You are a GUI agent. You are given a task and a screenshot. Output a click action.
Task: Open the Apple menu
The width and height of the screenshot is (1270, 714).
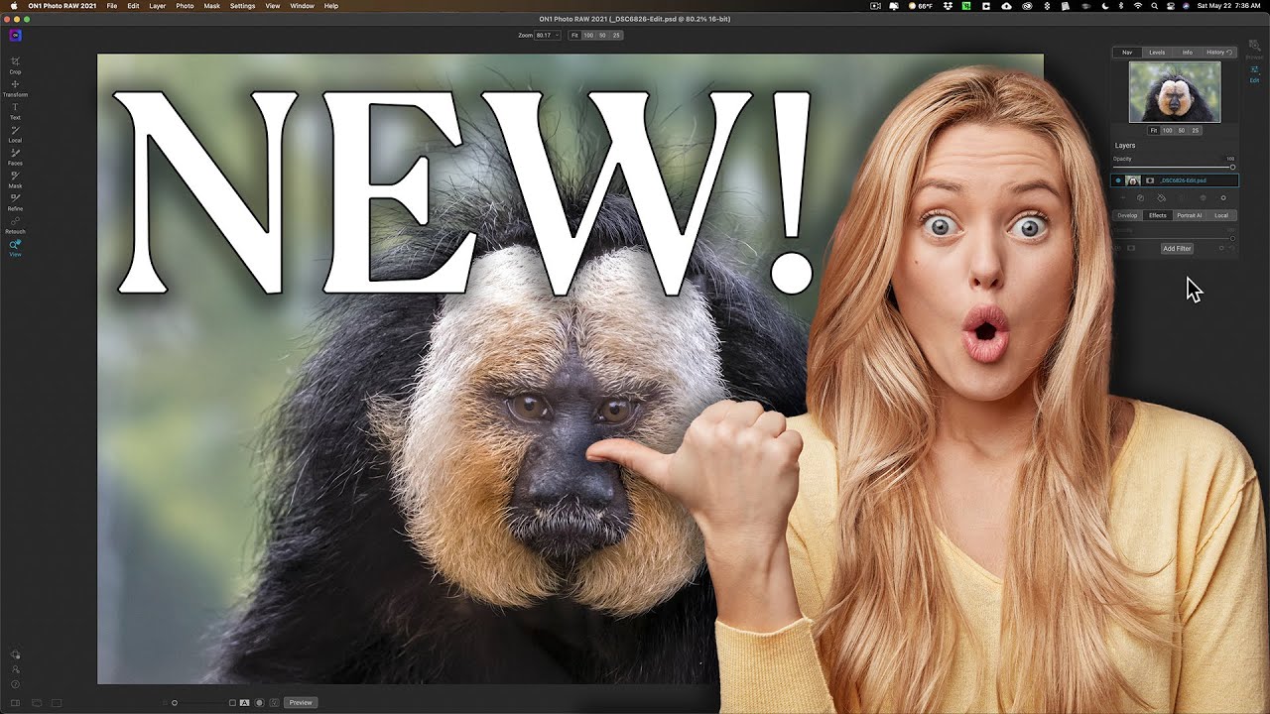pyautogui.click(x=15, y=6)
